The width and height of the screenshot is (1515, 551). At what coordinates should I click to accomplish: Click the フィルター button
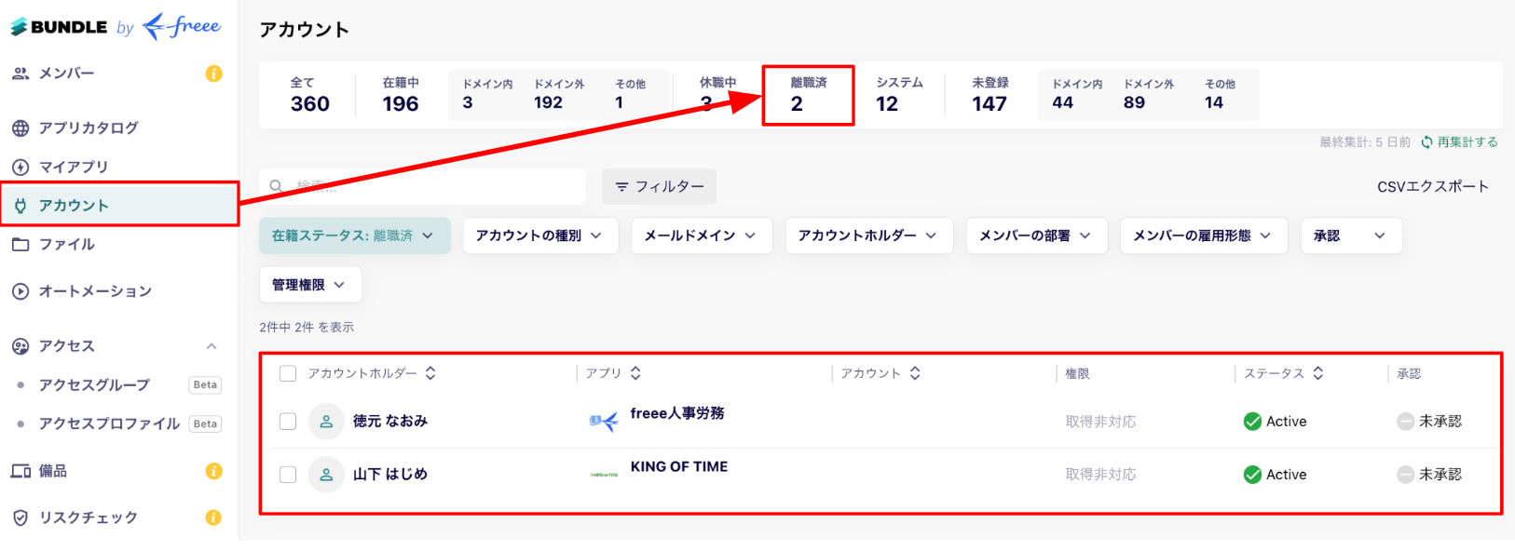[659, 186]
